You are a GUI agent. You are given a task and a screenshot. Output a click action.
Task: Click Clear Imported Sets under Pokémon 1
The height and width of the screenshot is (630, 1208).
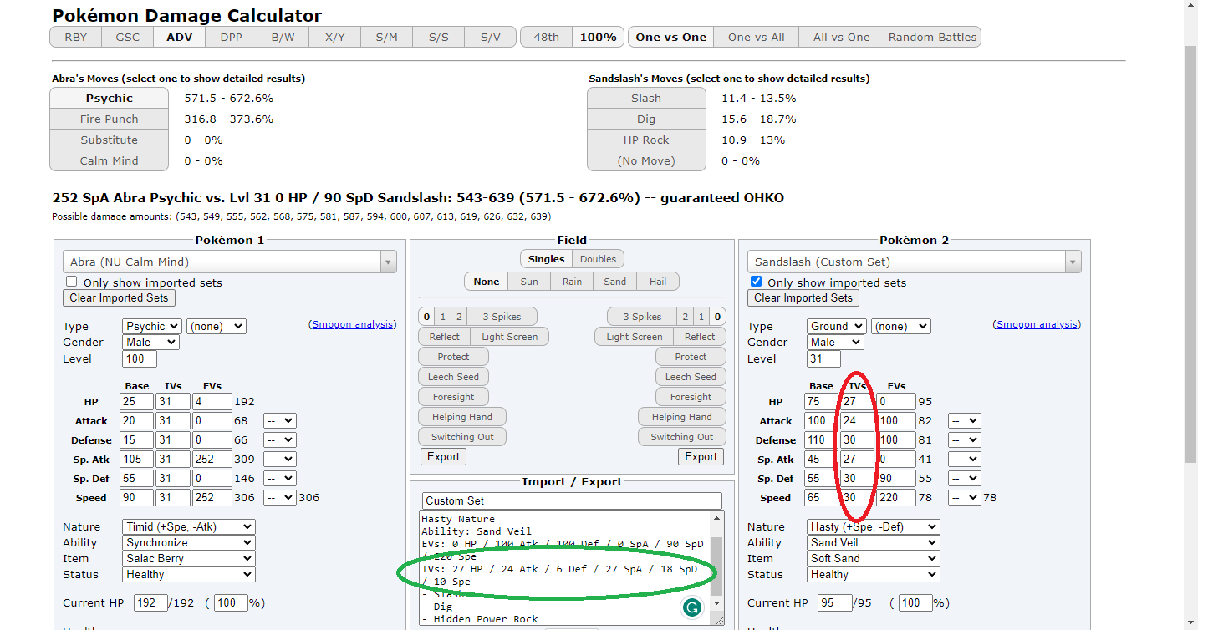119,298
